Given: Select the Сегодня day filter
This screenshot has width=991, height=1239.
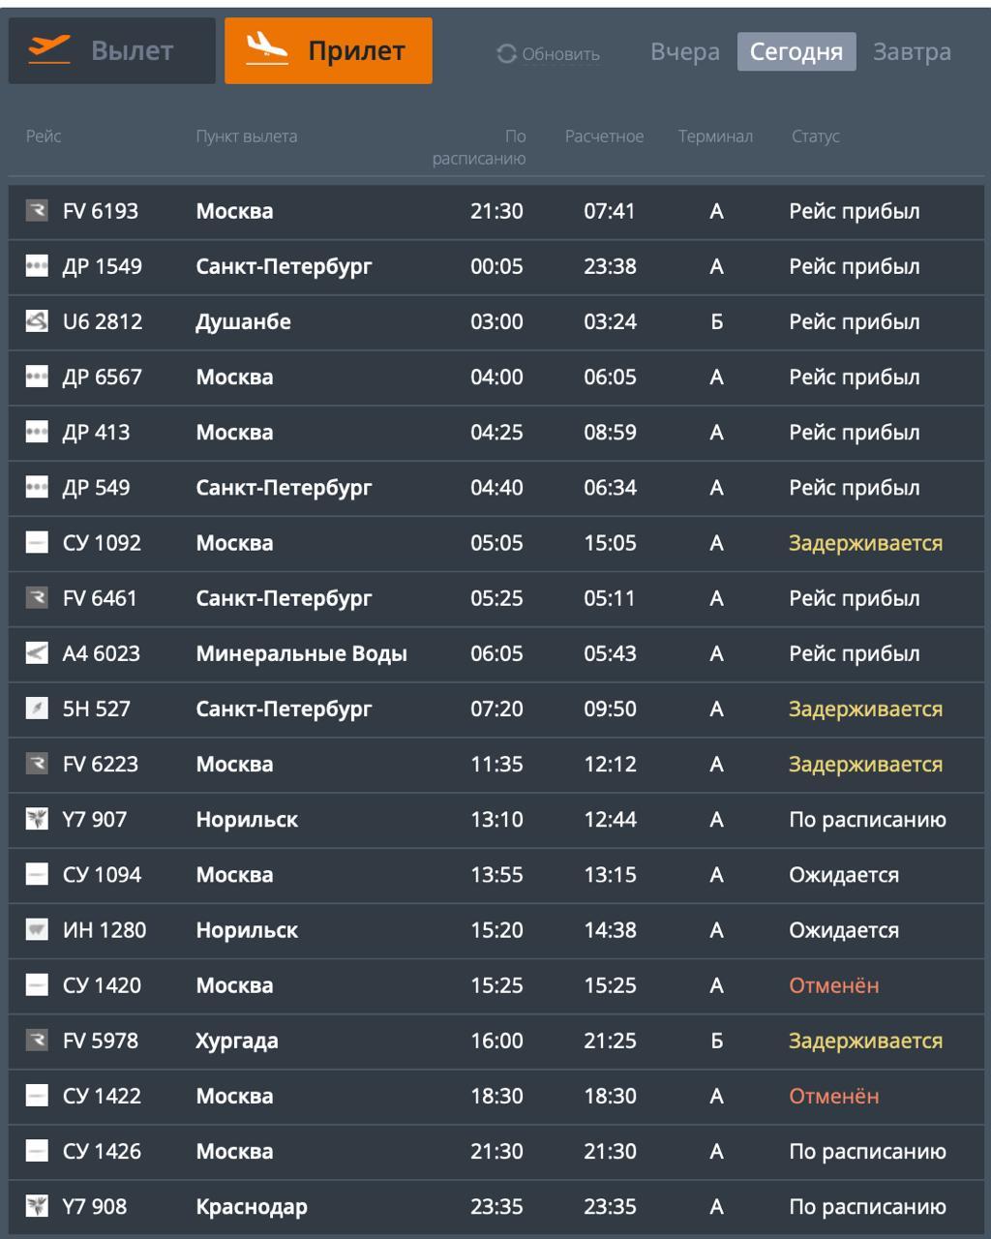Looking at the screenshot, I should tap(796, 52).
